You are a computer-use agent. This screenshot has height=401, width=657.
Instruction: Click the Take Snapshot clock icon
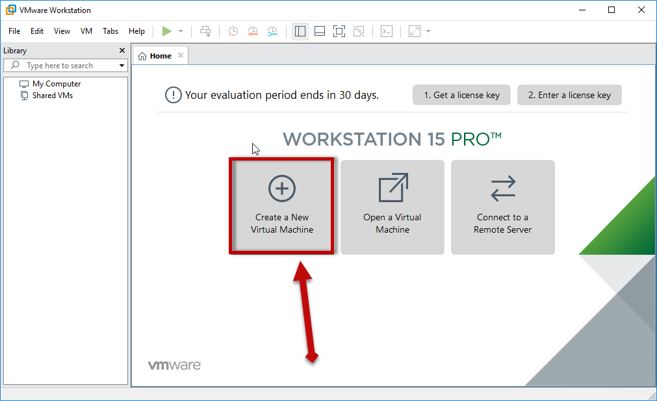click(233, 31)
